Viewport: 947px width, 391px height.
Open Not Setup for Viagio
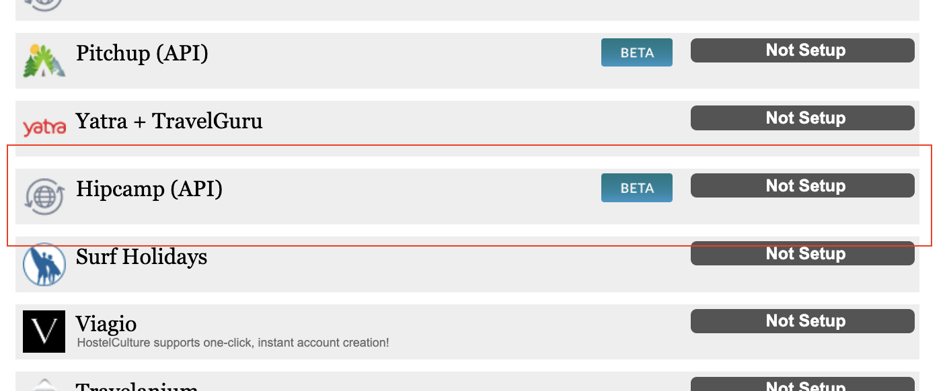802,321
